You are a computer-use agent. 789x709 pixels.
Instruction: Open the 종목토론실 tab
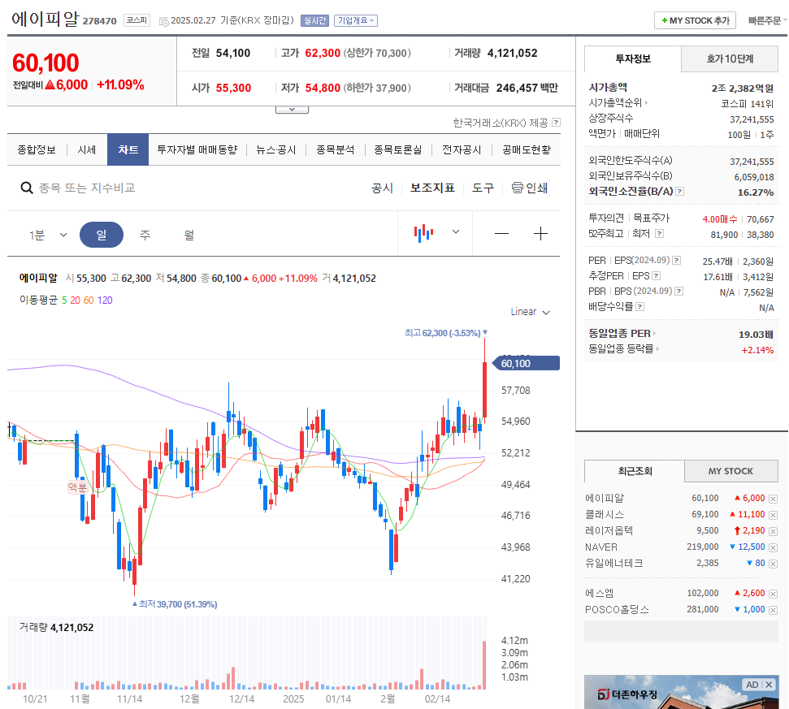(x=398, y=150)
